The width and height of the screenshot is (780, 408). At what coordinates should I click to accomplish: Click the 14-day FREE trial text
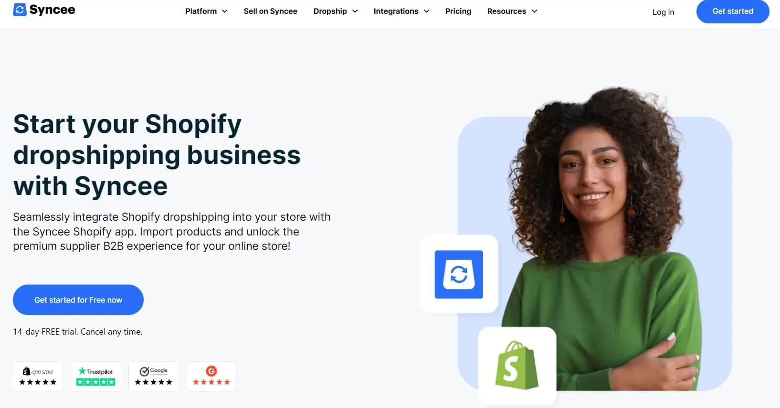78,332
